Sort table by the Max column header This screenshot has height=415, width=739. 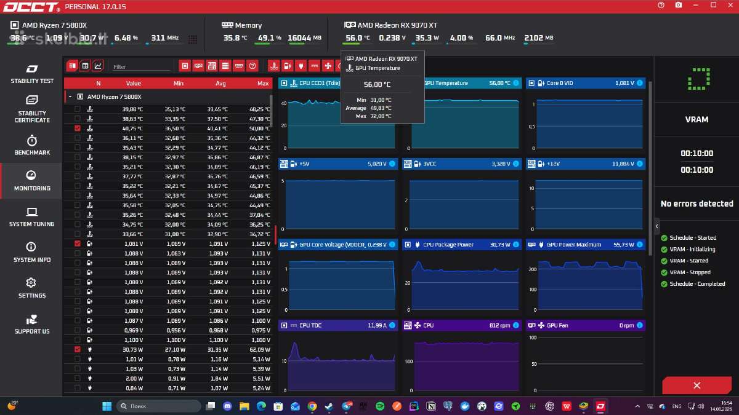264,83
